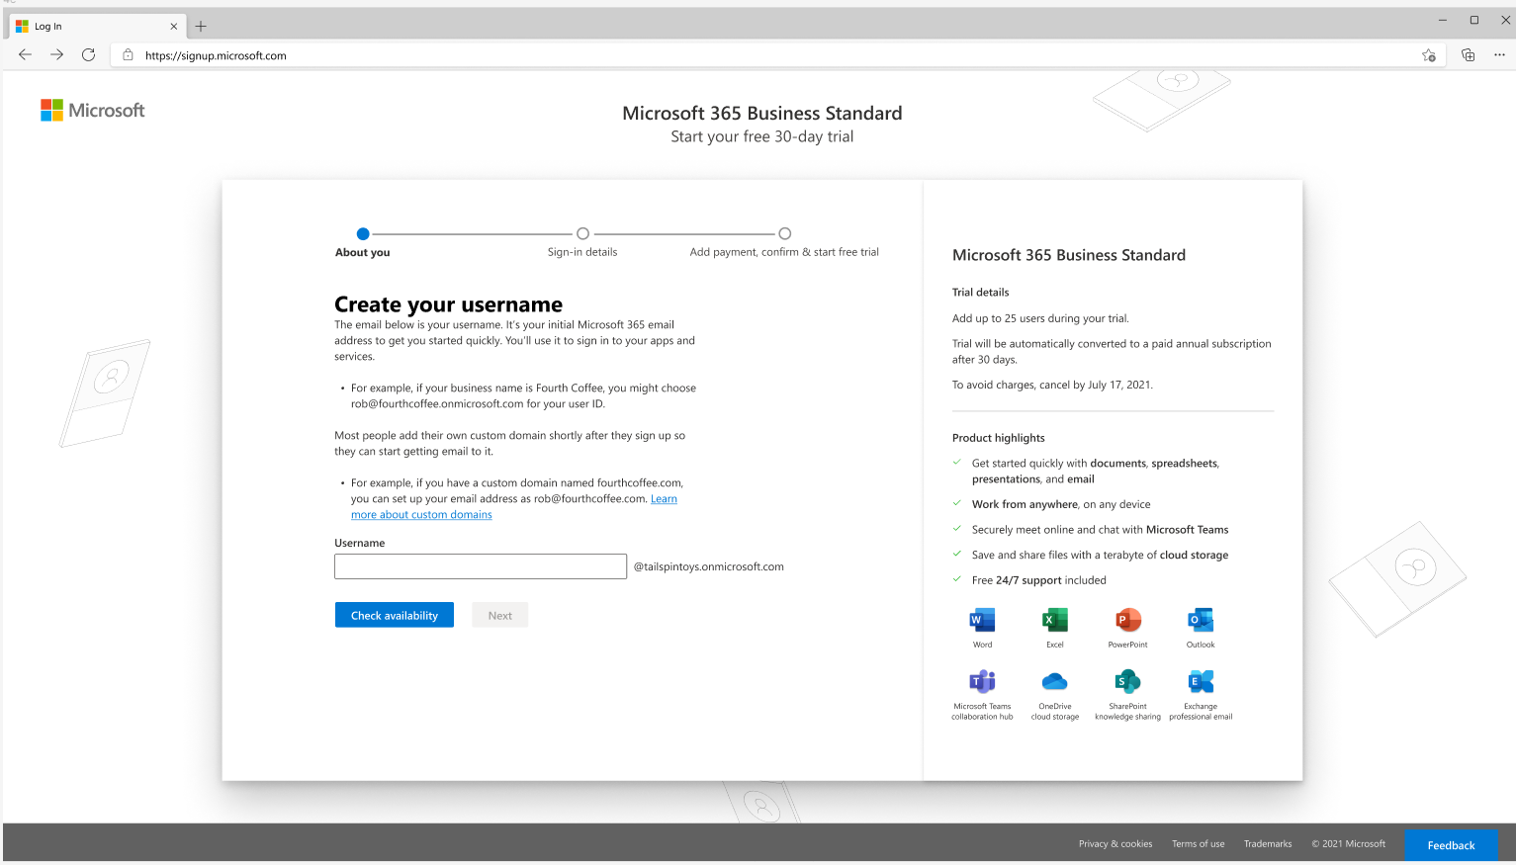Click the @tailspintoys.onmicrosoft.com domain text
The image size is (1516, 865).
click(709, 566)
